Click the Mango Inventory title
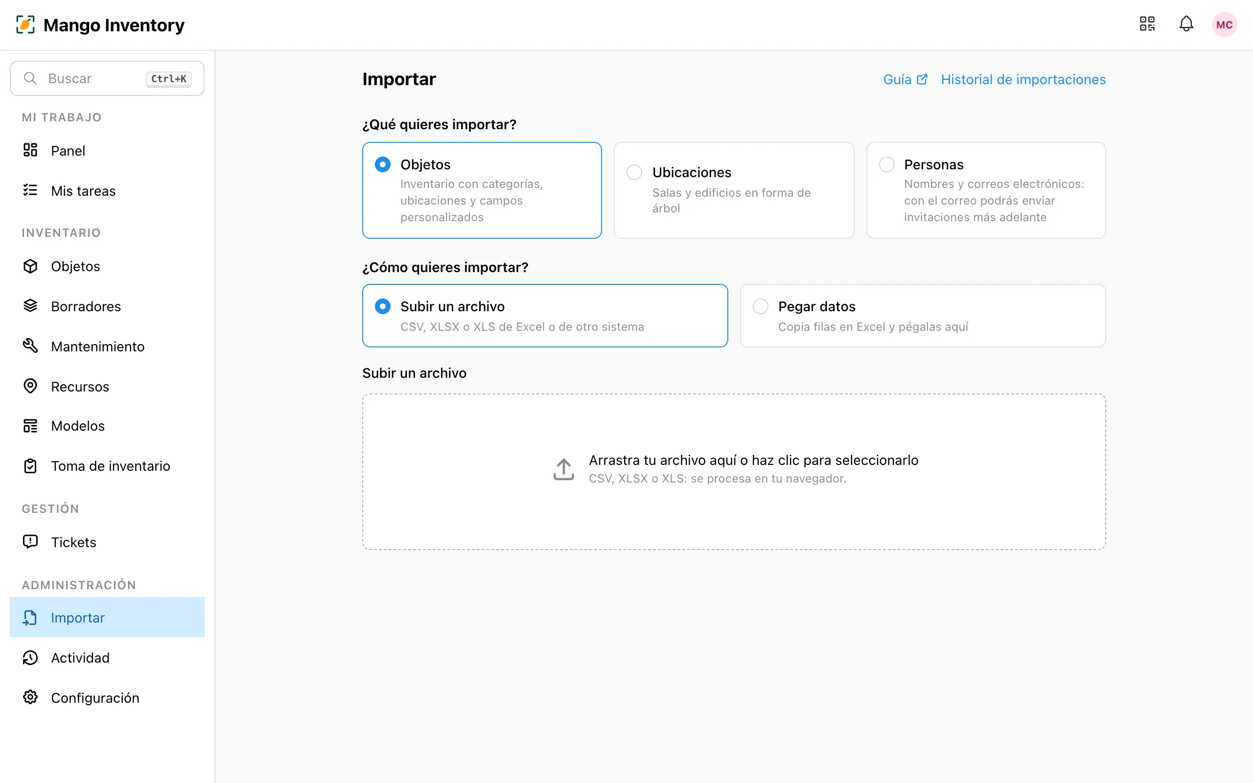This screenshot has height=783, width=1253. point(114,25)
